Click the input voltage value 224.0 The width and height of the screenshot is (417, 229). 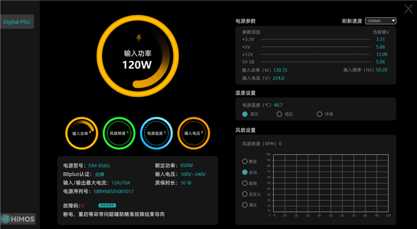278,78
